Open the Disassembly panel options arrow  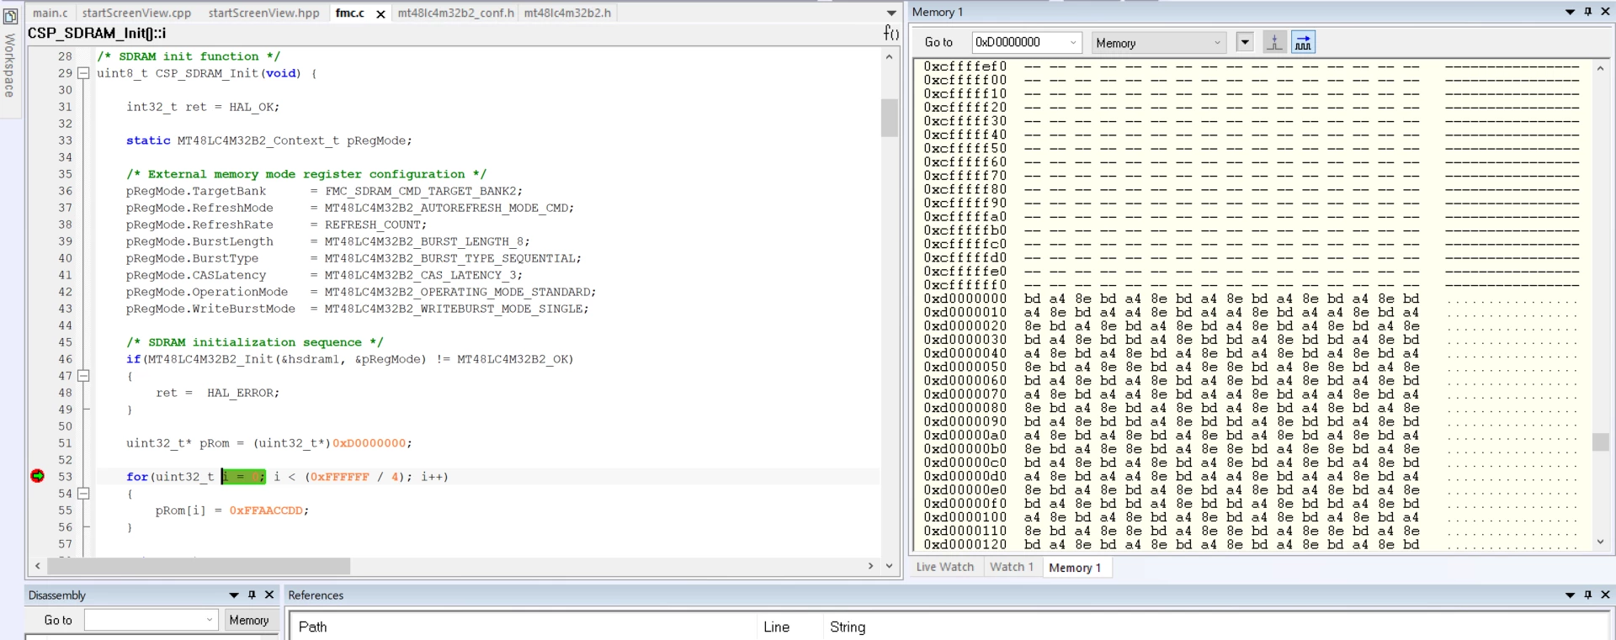(x=234, y=595)
